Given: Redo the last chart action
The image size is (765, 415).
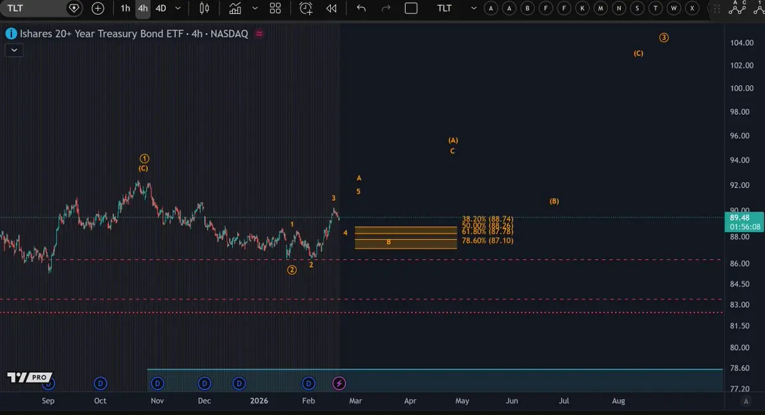Looking at the screenshot, I should (x=385, y=8).
